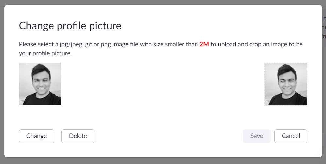
Task: Click the Change button to pick a new image
Action: [x=36, y=136]
